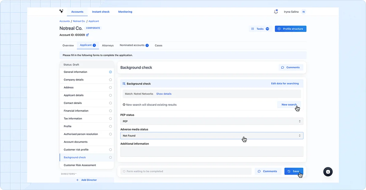
Task: Click Profile status circle icon
Action: point(110,126)
